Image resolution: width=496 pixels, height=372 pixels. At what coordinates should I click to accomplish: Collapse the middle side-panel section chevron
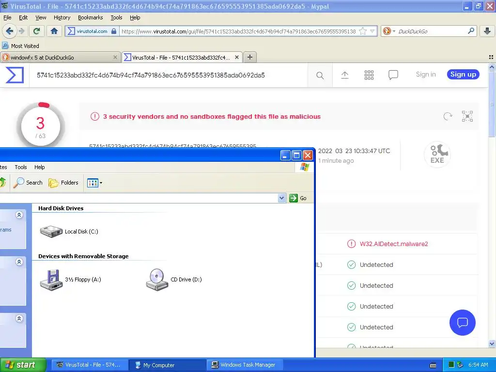[x=19, y=262]
